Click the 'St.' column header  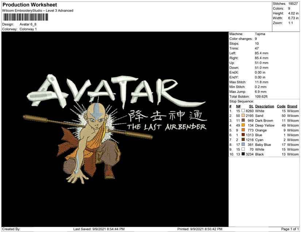pyautogui.click(x=251, y=106)
